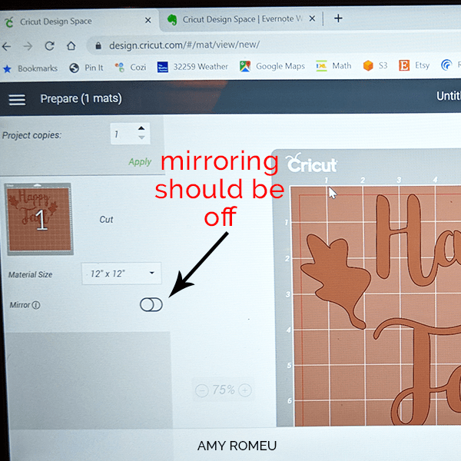The image size is (461, 461).
Task: Open the 32259 Weather bookmark
Action: pyautogui.click(x=192, y=67)
